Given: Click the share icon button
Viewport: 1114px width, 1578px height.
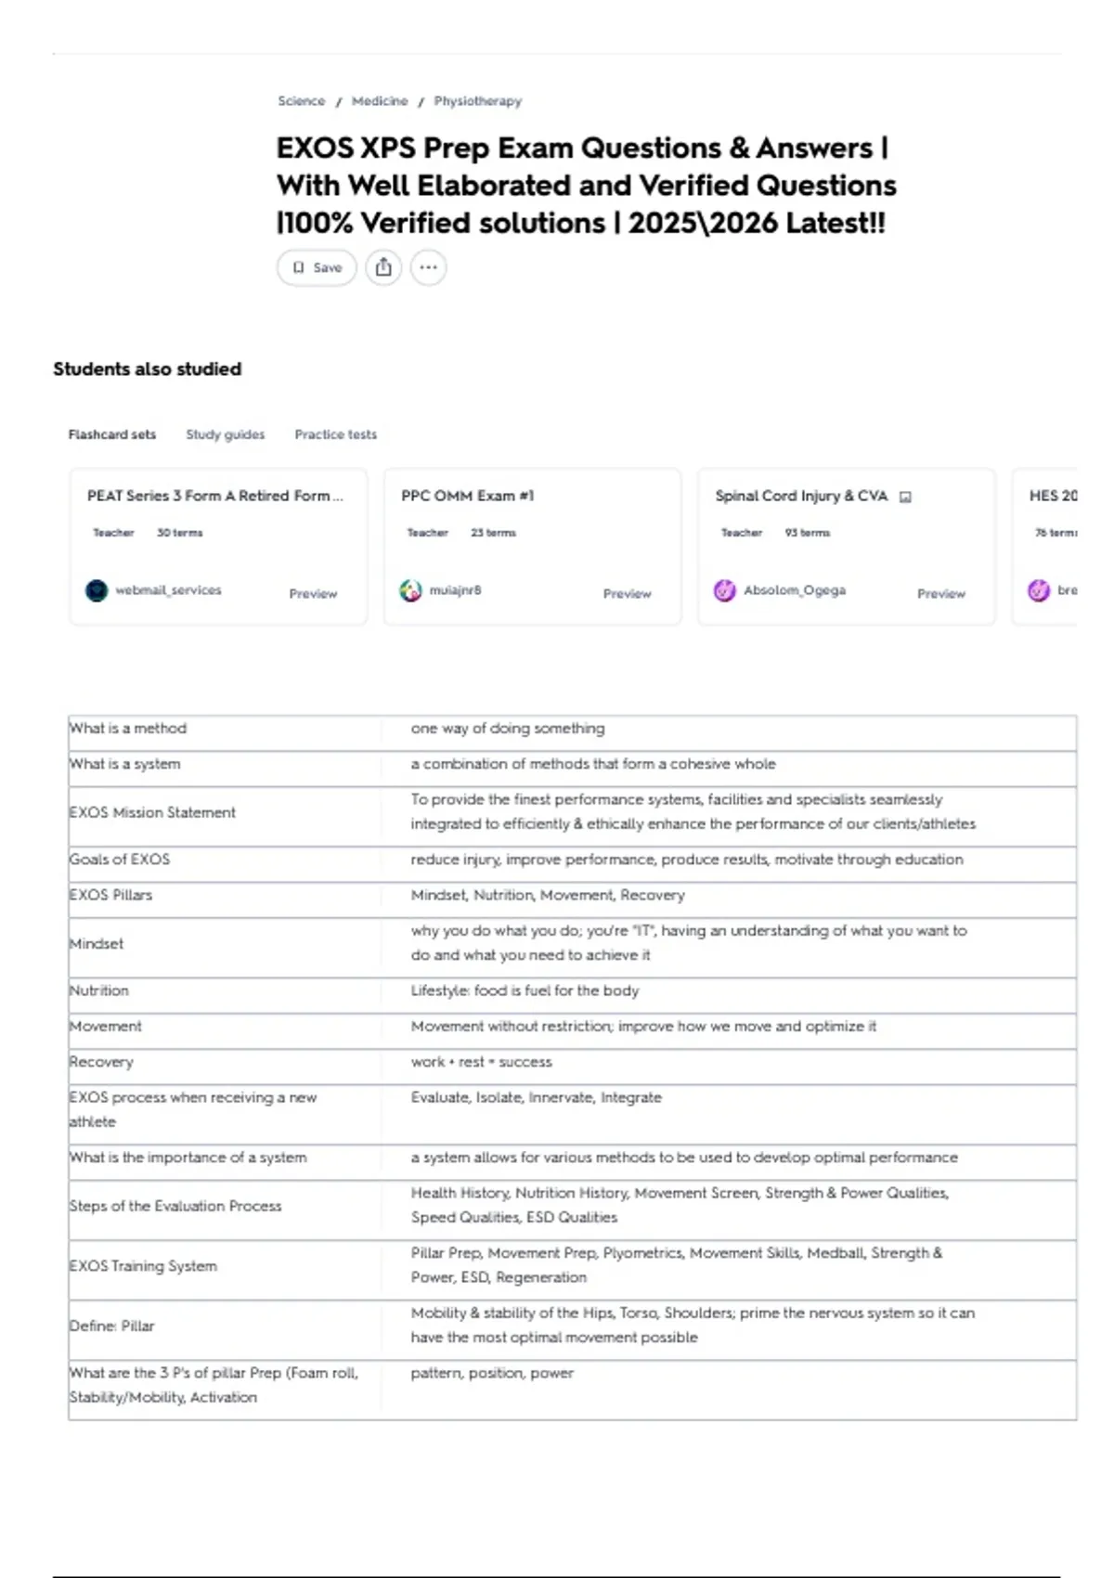Looking at the screenshot, I should 383,267.
